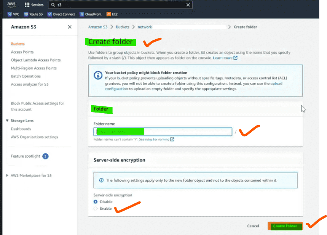The image size is (327, 235).
Task: Open the Services grid menu
Action: [x=27, y=5]
